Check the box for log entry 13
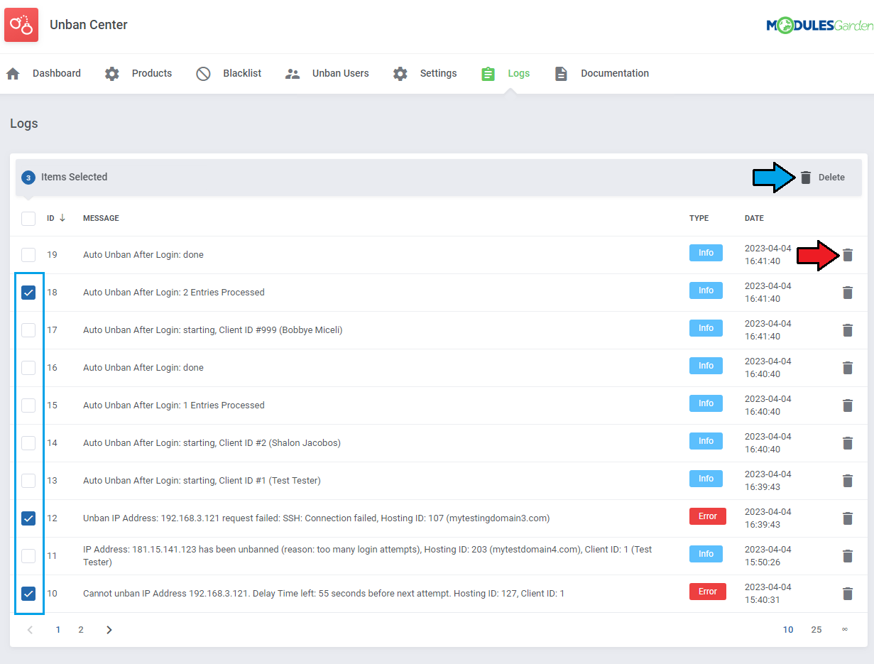The width and height of the screenshot is (874, 664). point(28,481)
